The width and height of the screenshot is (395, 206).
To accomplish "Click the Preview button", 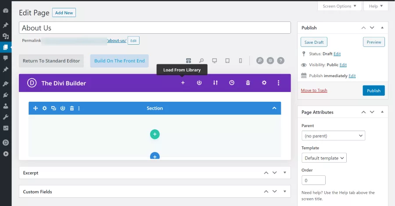I will [374, 42].
